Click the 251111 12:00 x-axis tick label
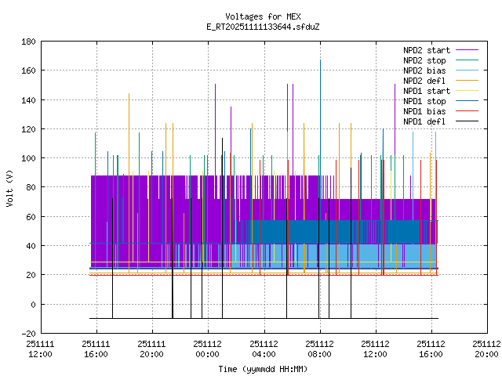This screenshot has height=376, width=502. [40, 349]
